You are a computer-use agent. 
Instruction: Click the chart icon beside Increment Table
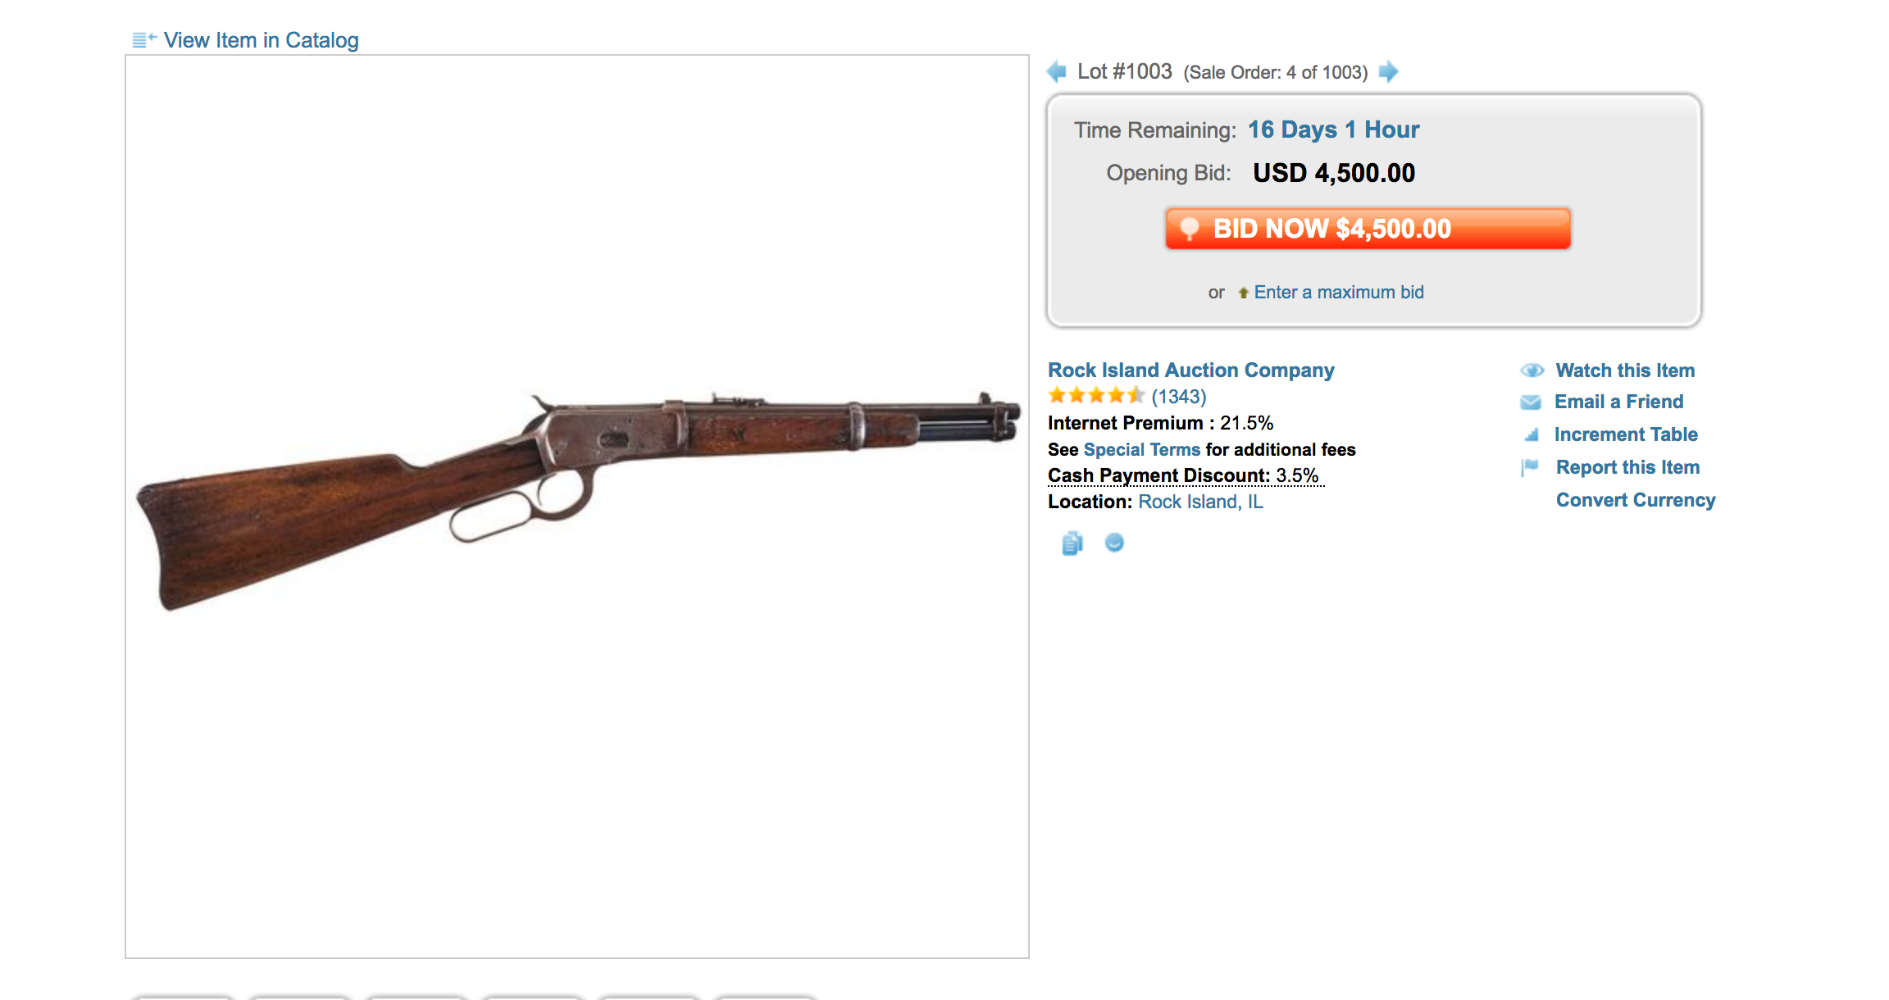pos(1531,434)
